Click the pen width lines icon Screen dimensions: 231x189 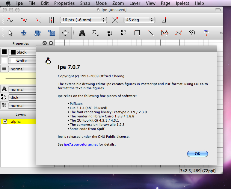click(x=4, y=69)
